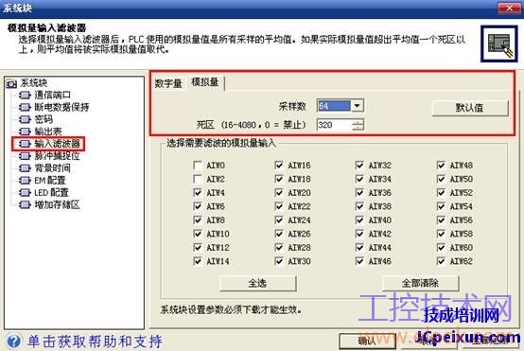This screenshot has height=351, width=524.
Task: Enable the AIW0 checkbox
Action: [198, 166]
